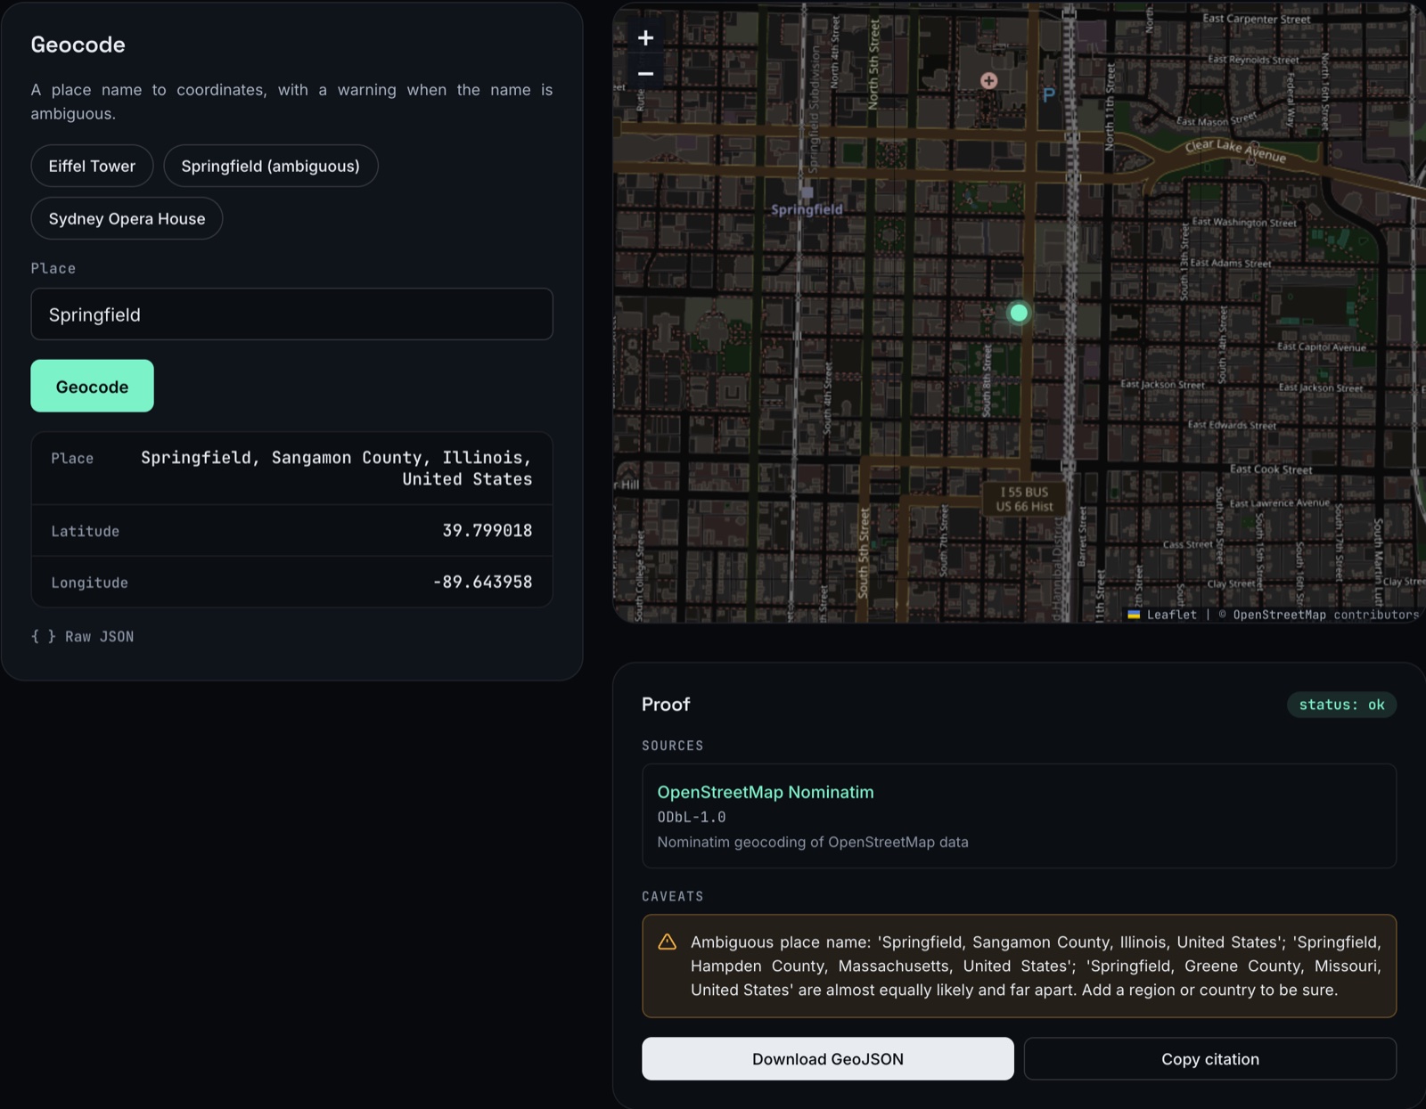This screenshot has height=1109, width=1426.
Task: Pick the Sydney Opera House example
Action: coord(127,218)
